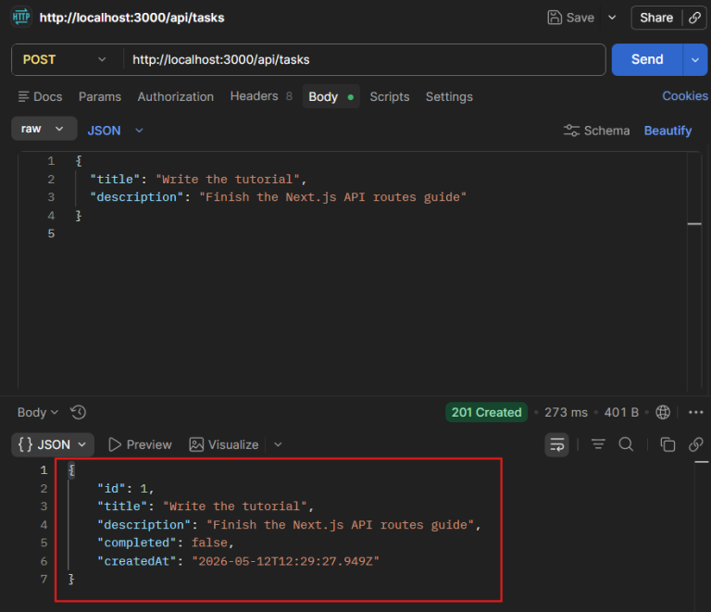The image size is (711, 612).
Task: Switch to response Preview
Action: [x=140, y=444]
